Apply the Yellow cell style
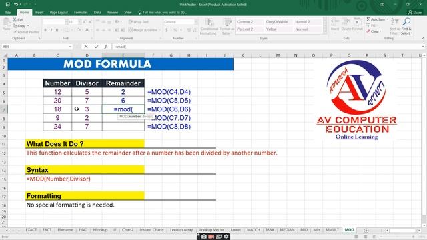This screenshot has height=240, width=427. (x=278, y=29)
